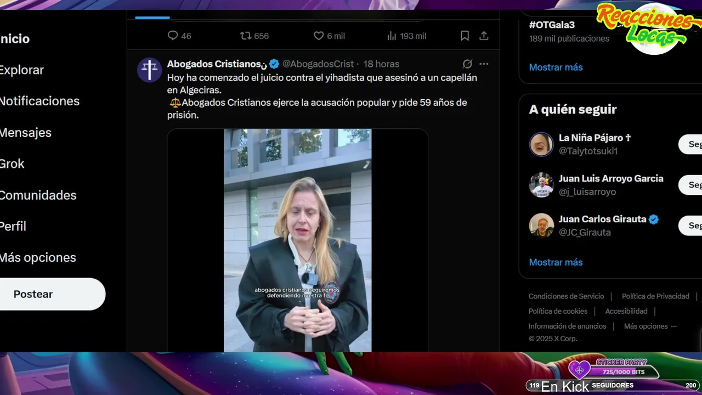Click Juan Luis Arroyo Garcia avatar
The width and height of the screenshot is (702, 395).
click(x=541, y=185)
